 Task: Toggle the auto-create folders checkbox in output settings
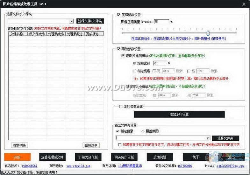[x=120, y=144]
